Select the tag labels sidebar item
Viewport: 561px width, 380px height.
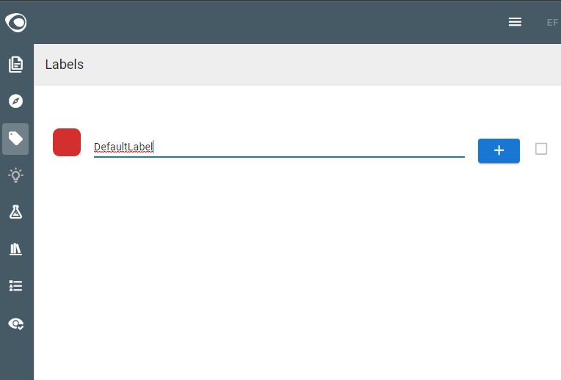coord(15,139)
